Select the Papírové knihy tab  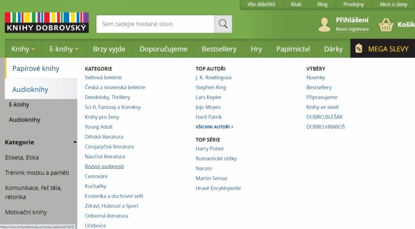coord(41,68)
